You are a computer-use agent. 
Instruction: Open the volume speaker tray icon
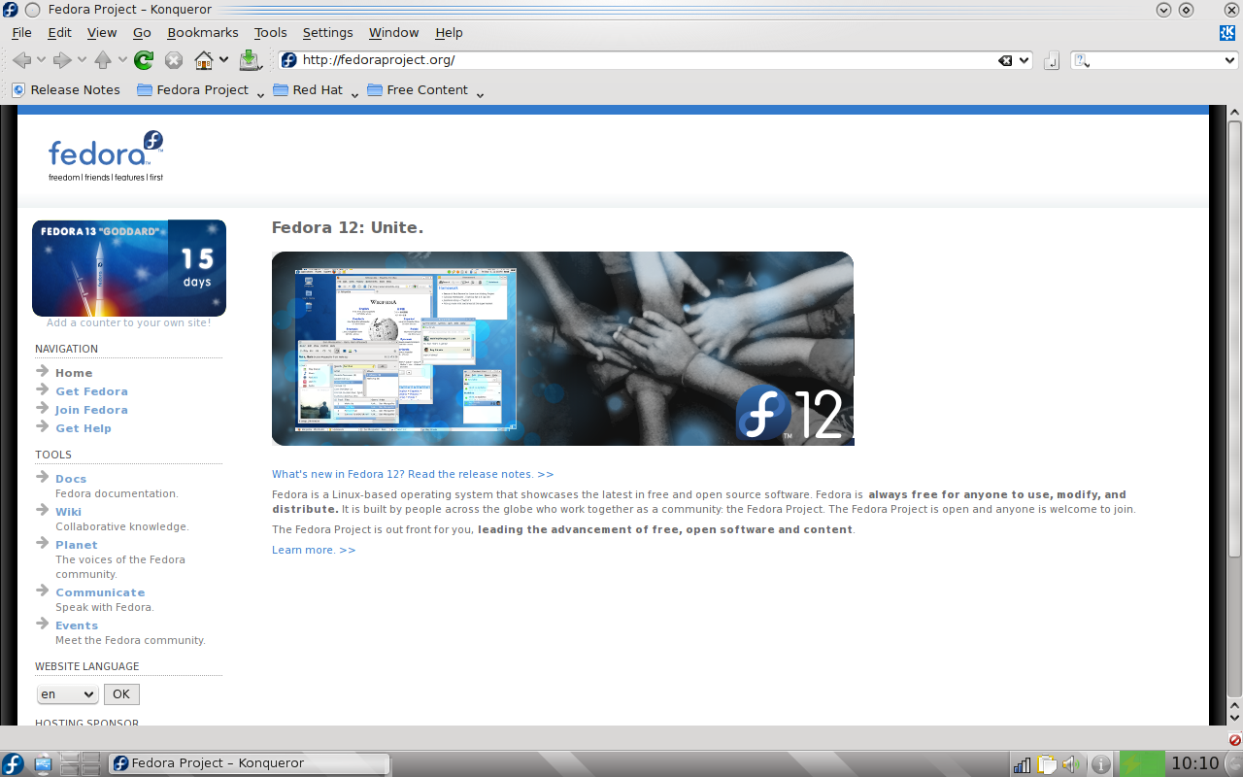click(x=1071, y=764)
